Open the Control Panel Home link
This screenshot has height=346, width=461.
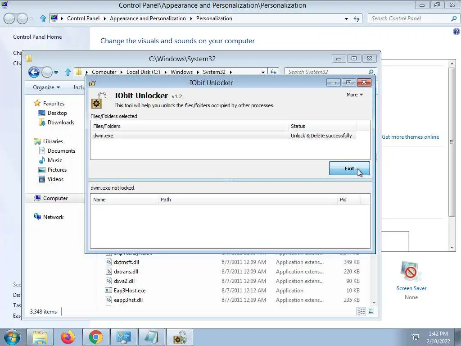[x=37, y=37]
